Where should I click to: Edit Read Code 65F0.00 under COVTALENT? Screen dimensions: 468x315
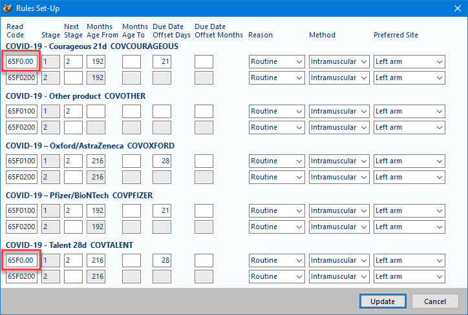pyautogui.click(x=21, y=261)
